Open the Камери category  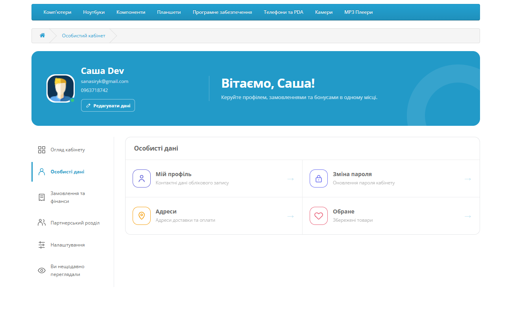point(324,12)
